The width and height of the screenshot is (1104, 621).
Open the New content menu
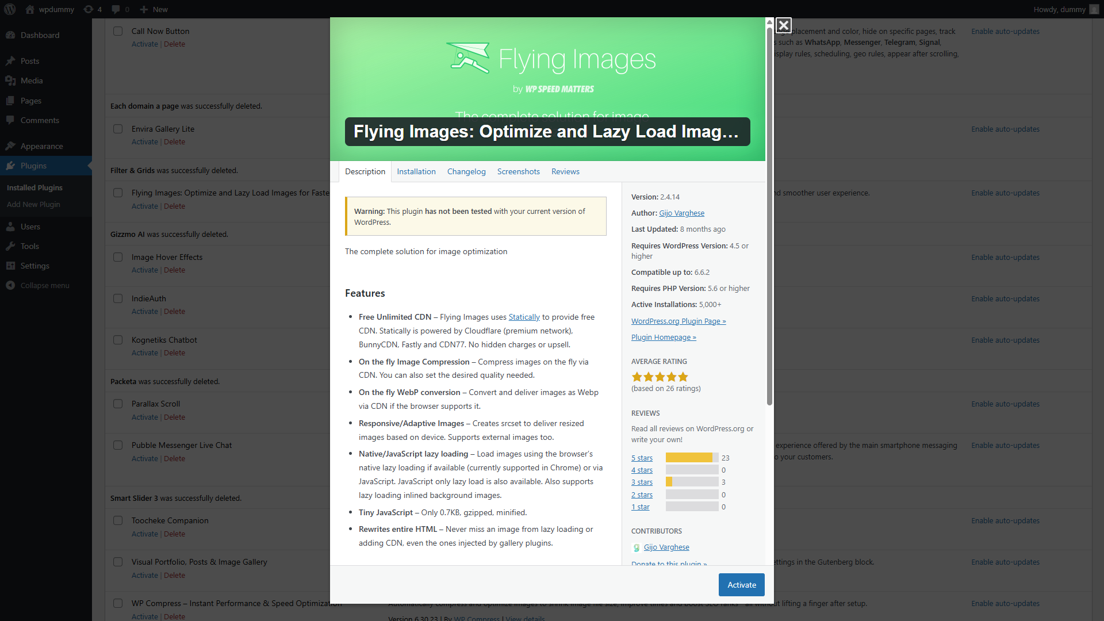154,9
